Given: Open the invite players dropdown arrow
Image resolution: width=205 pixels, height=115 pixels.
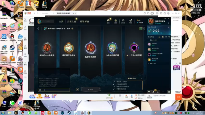Looking at the screenshot, I should [141, 78].
